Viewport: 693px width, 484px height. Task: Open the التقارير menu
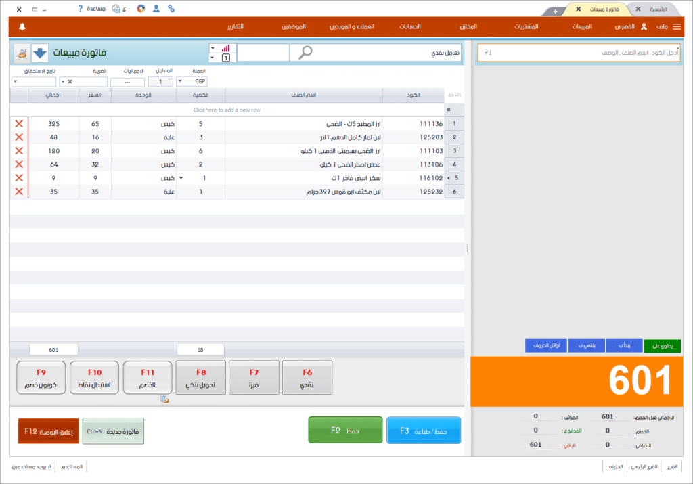tap(235, 27)
